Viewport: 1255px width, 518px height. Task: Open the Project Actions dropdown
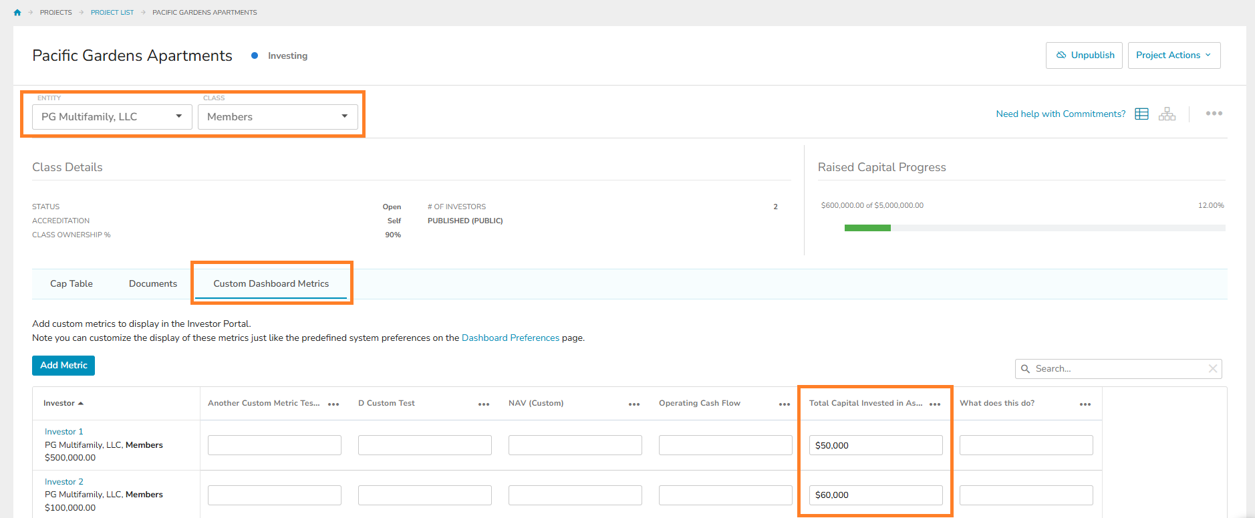pyautogui.click(x=1173, y=55)
